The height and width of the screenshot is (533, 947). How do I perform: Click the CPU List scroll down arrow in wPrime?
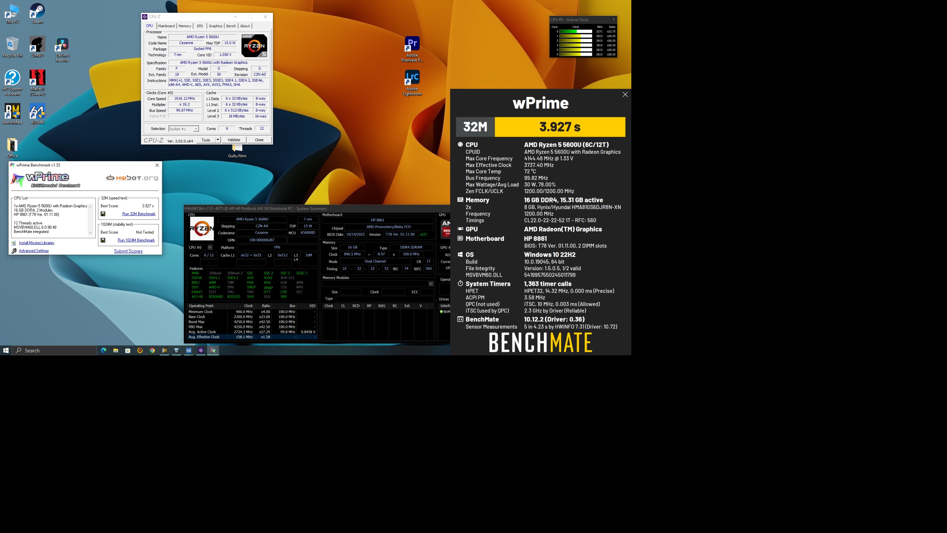click(90, 233)
